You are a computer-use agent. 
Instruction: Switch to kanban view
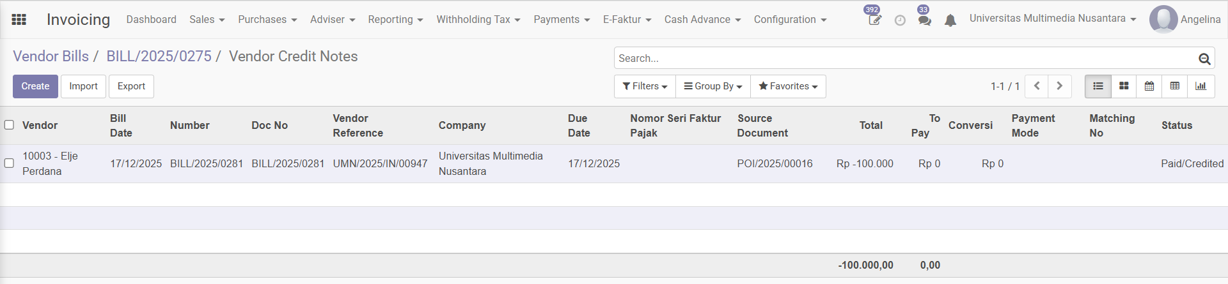click(x=1124, y=86)
